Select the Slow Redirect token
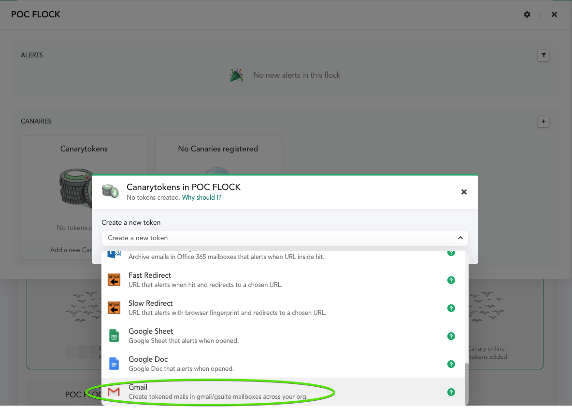Screen dimensions: 572x408 (x=283, y=308)
